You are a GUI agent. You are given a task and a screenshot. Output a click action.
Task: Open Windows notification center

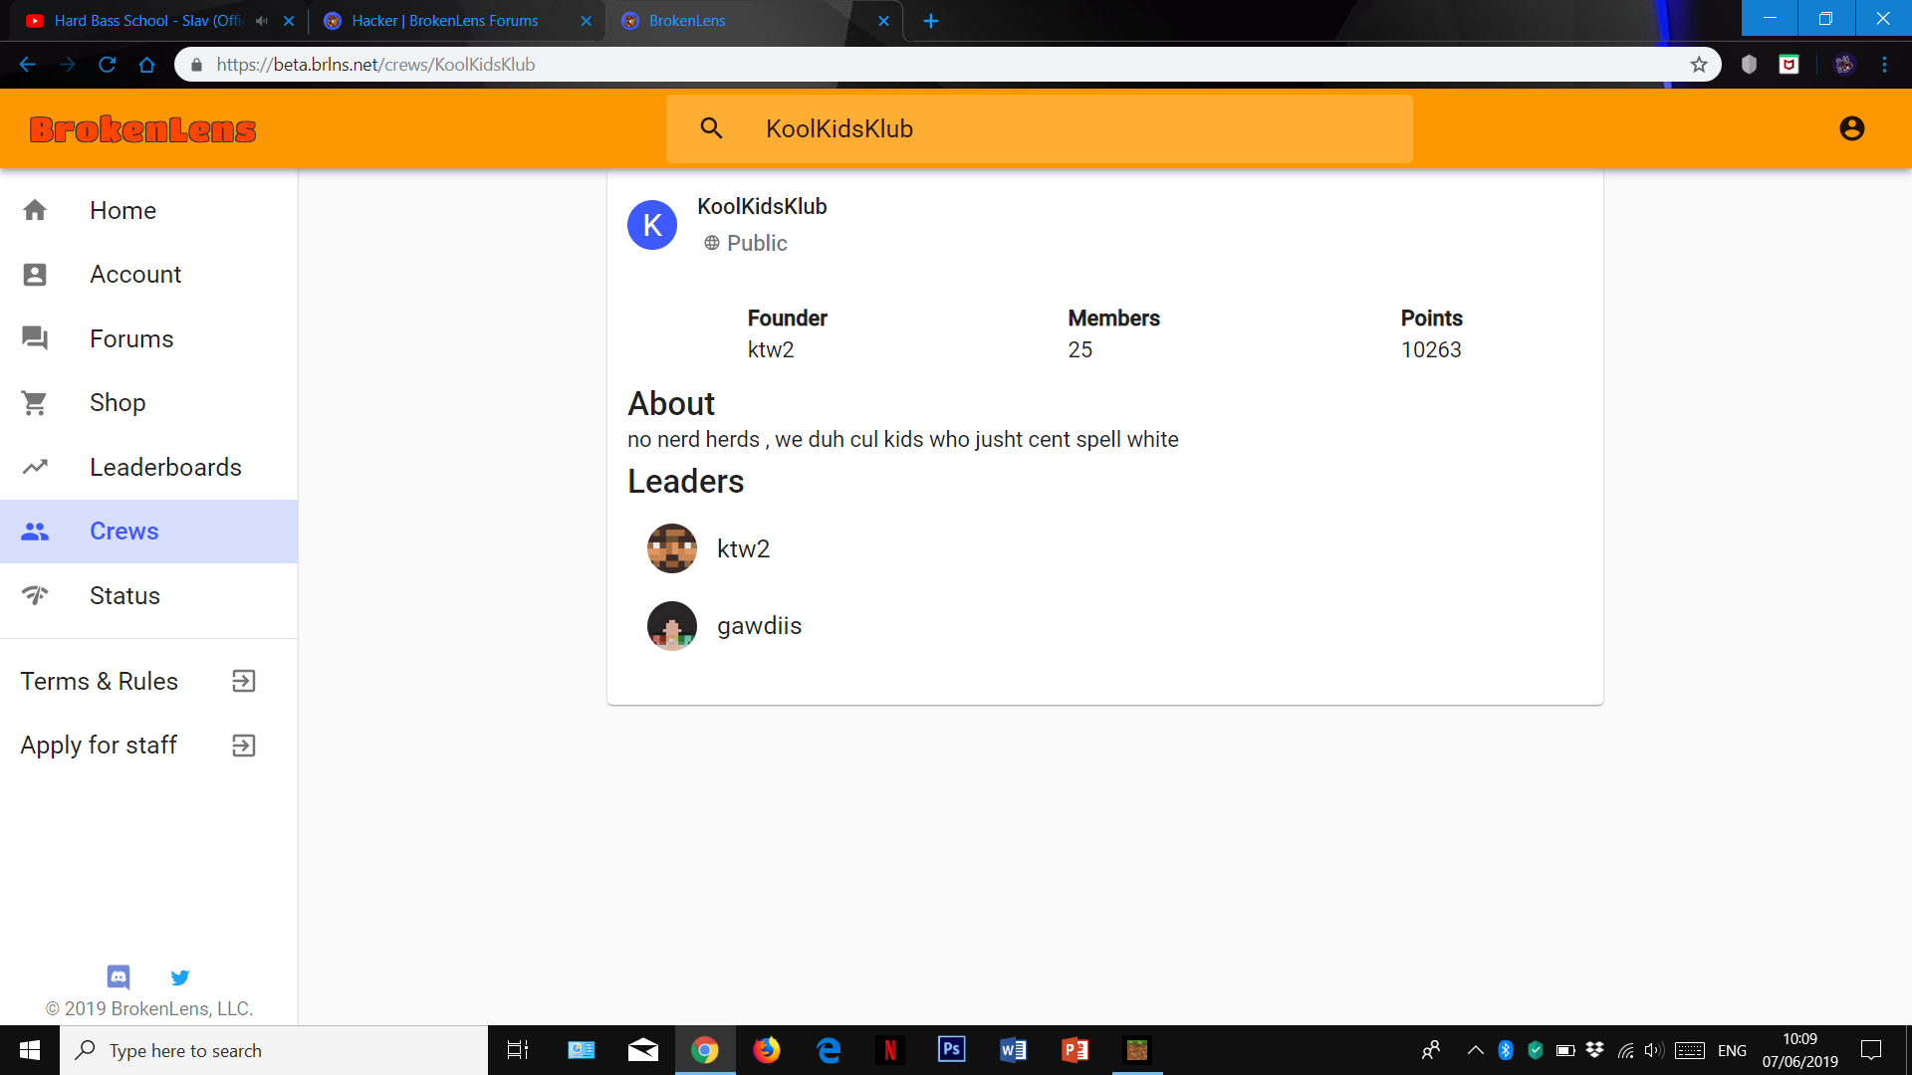(1871, 1050)
